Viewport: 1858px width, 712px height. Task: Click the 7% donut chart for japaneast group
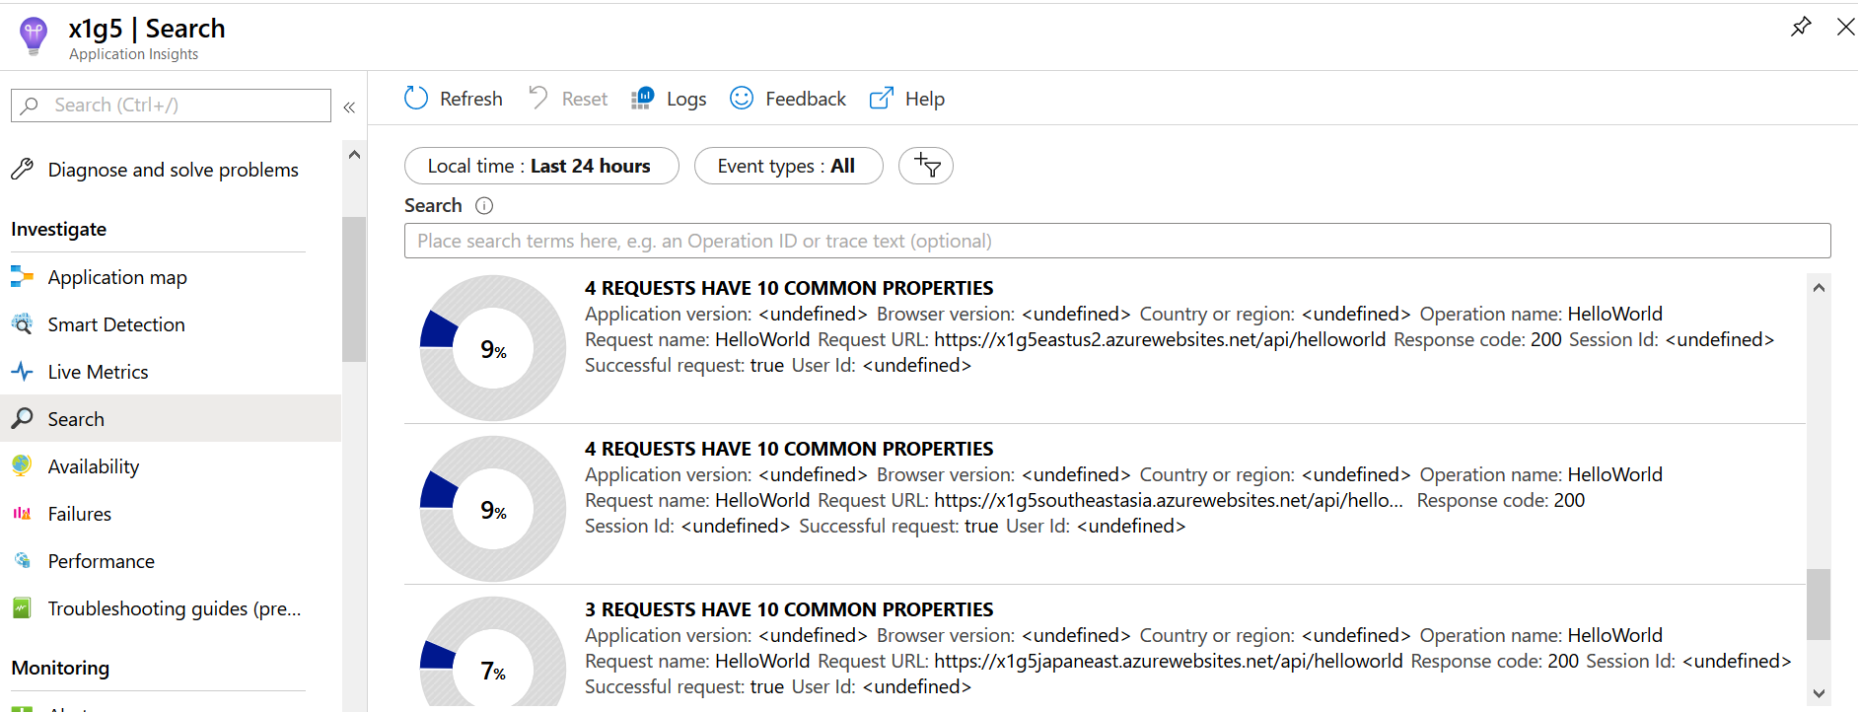(x=493, y=652)
